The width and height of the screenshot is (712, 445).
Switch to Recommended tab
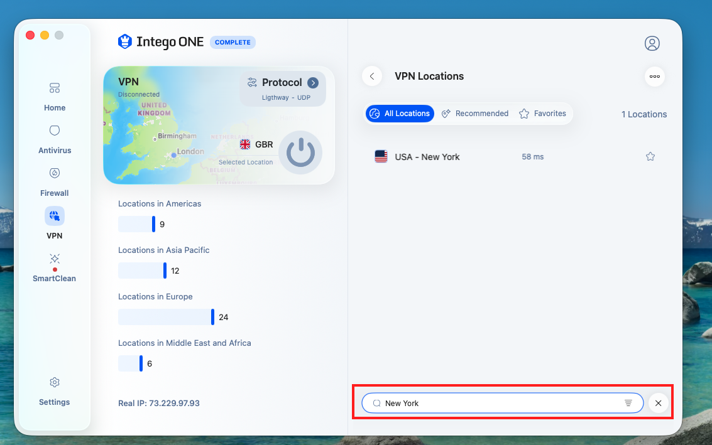(475, 114)
